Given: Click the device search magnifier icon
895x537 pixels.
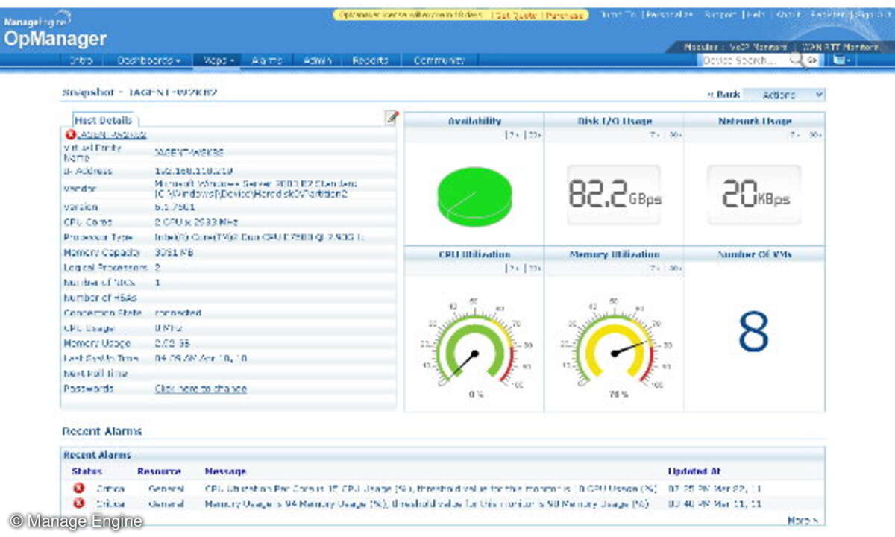Looking at the screenshot, I should (797, 60).
